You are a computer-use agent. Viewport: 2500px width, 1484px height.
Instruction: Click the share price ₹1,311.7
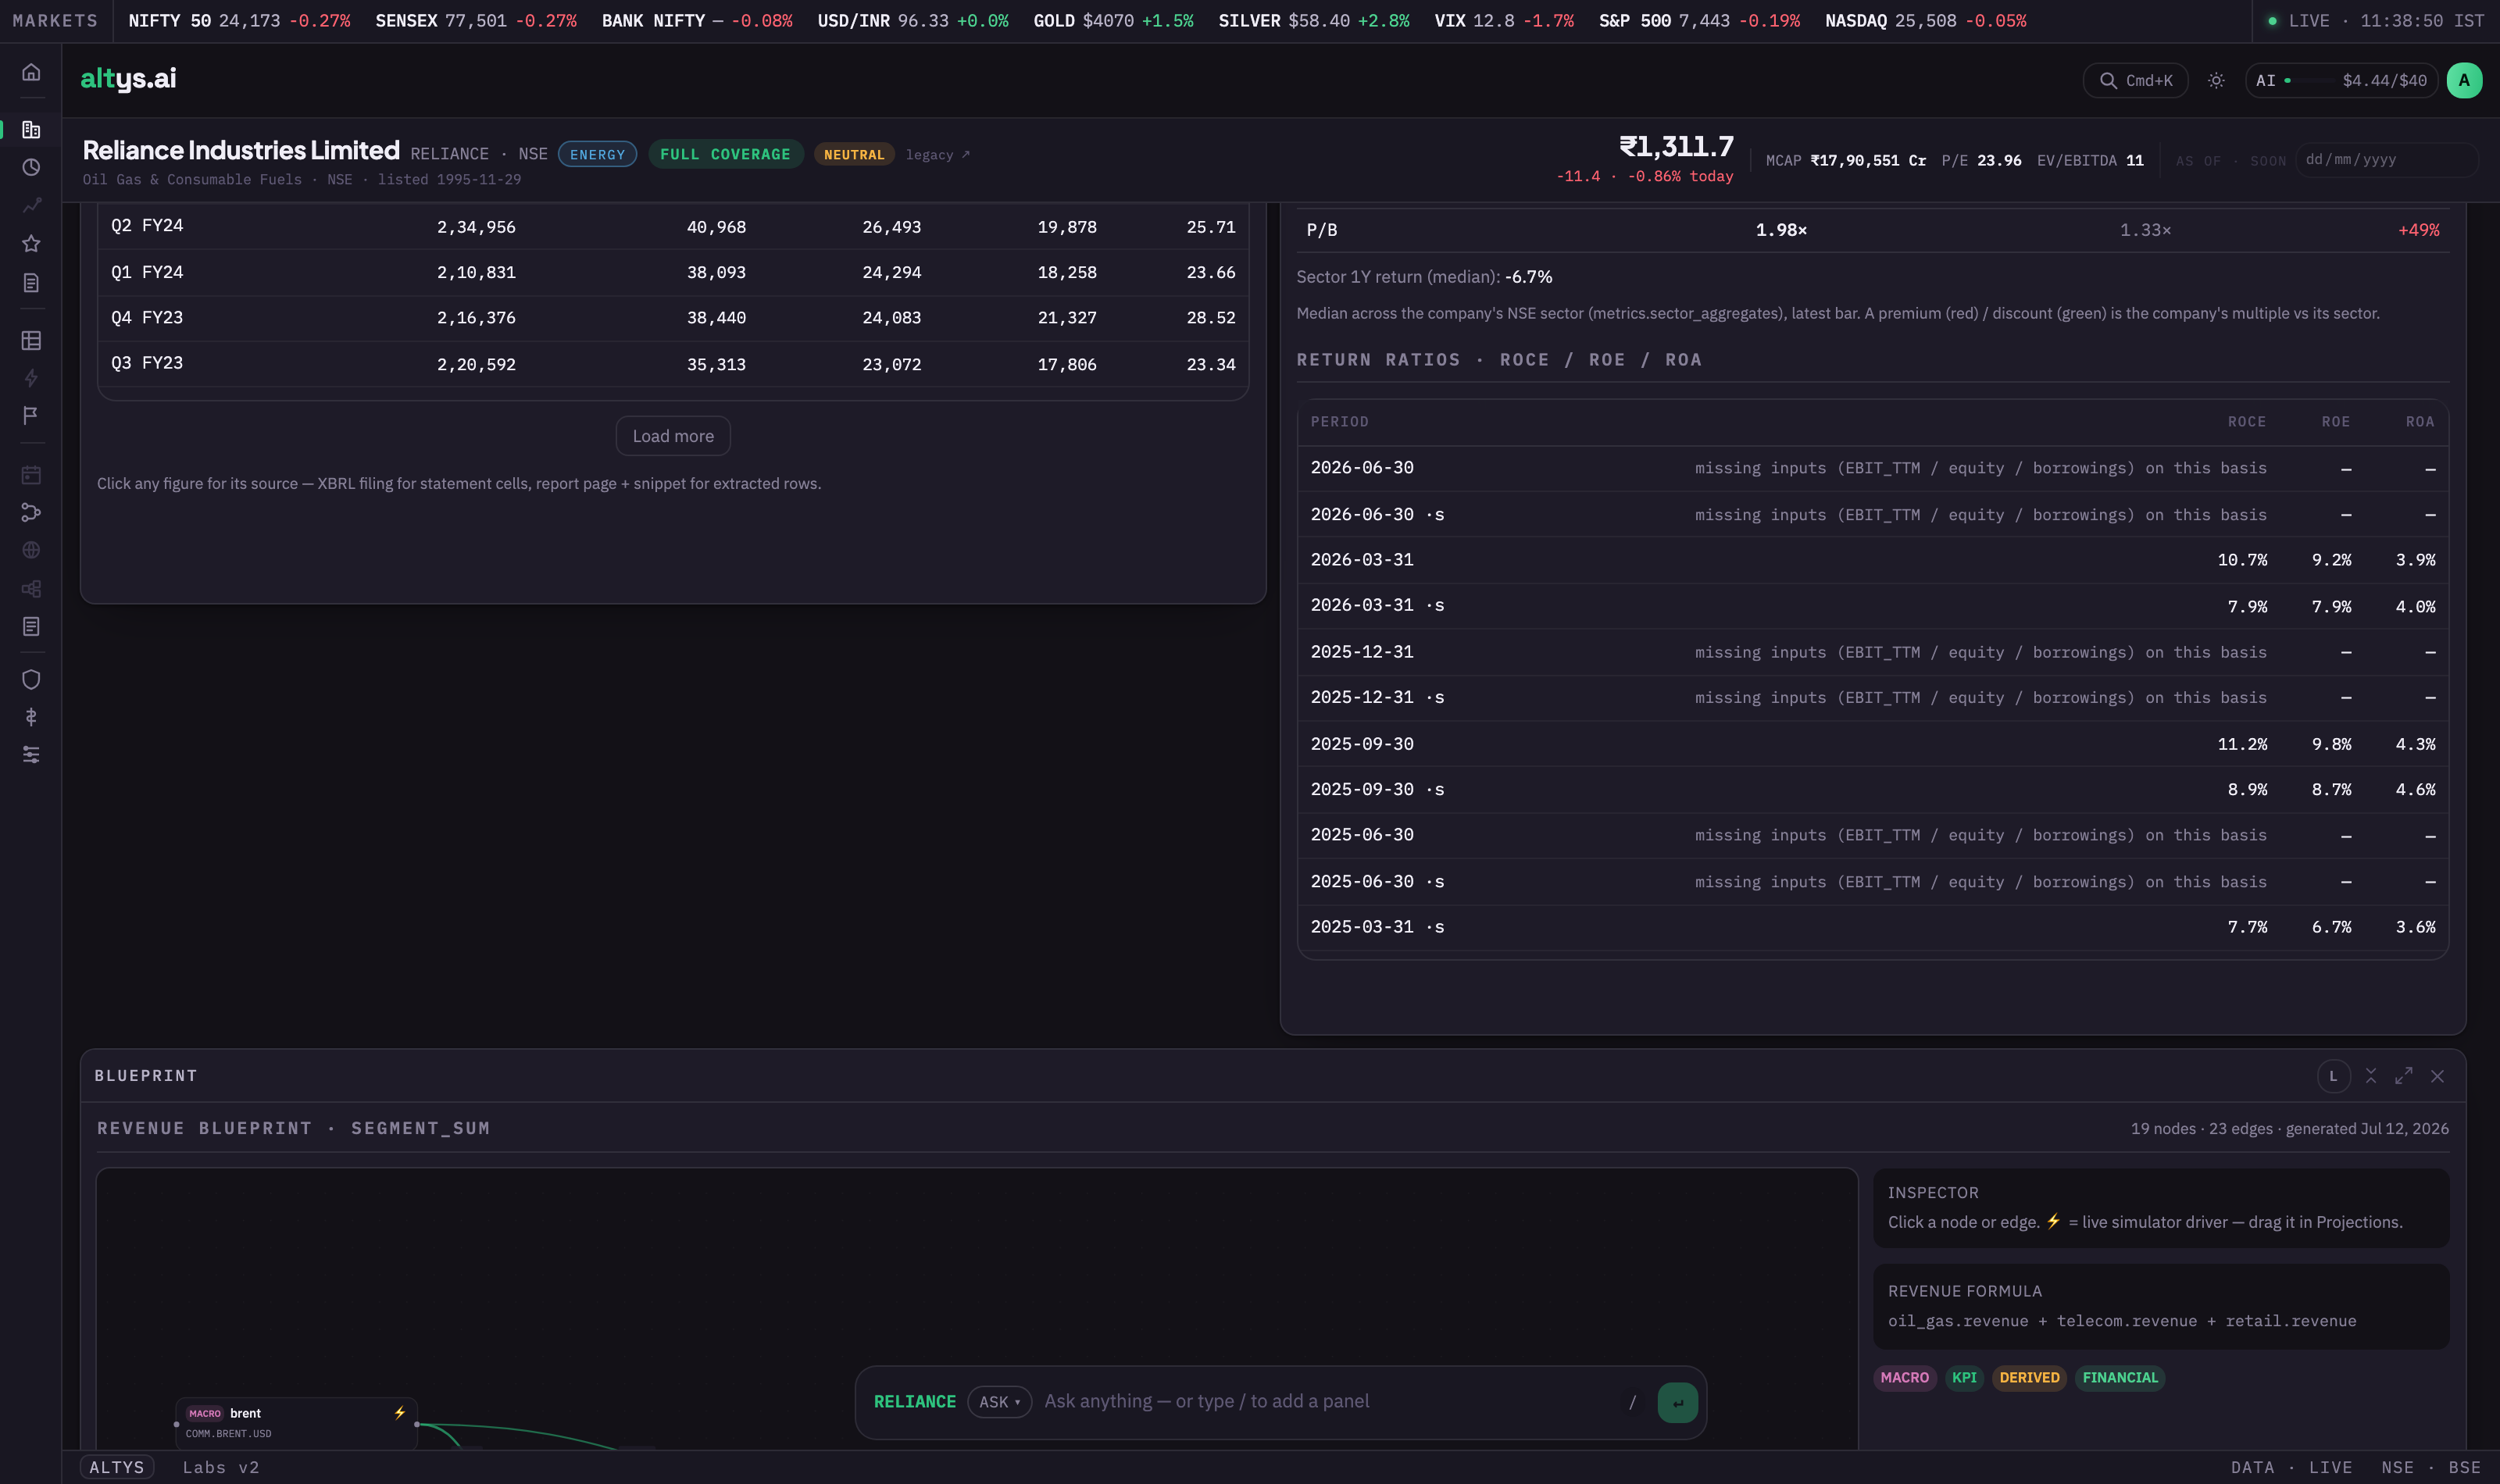(x=1676, y=147)
